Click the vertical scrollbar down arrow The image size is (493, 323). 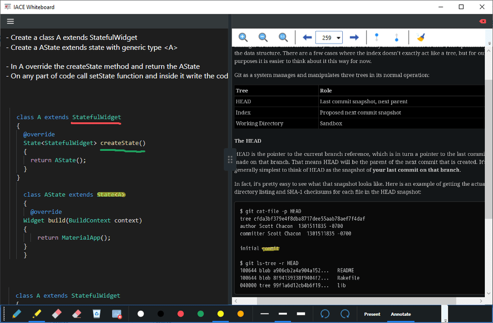(x=489, y=294)
